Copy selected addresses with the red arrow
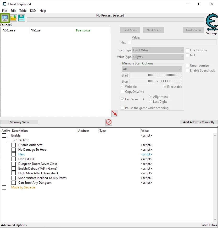This screenshot has height=228, width=218. pos(115,113)
